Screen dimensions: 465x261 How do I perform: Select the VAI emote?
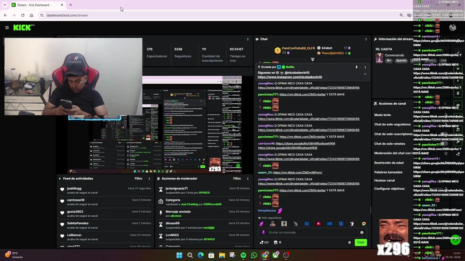tap(341, 224)
